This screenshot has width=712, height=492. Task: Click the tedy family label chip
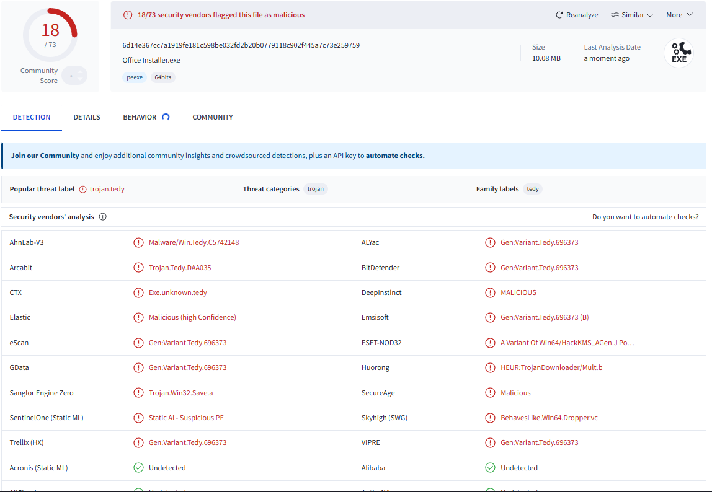click(x=533, y=189)
